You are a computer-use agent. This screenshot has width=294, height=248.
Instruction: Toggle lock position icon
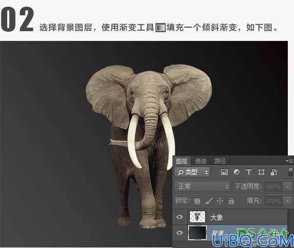click(x=220, y=201)
